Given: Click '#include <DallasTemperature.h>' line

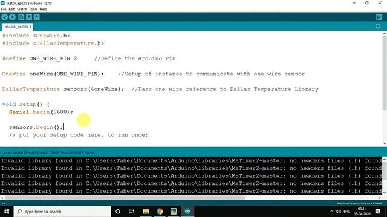Looking at the screenshot, I should [53, 43].
